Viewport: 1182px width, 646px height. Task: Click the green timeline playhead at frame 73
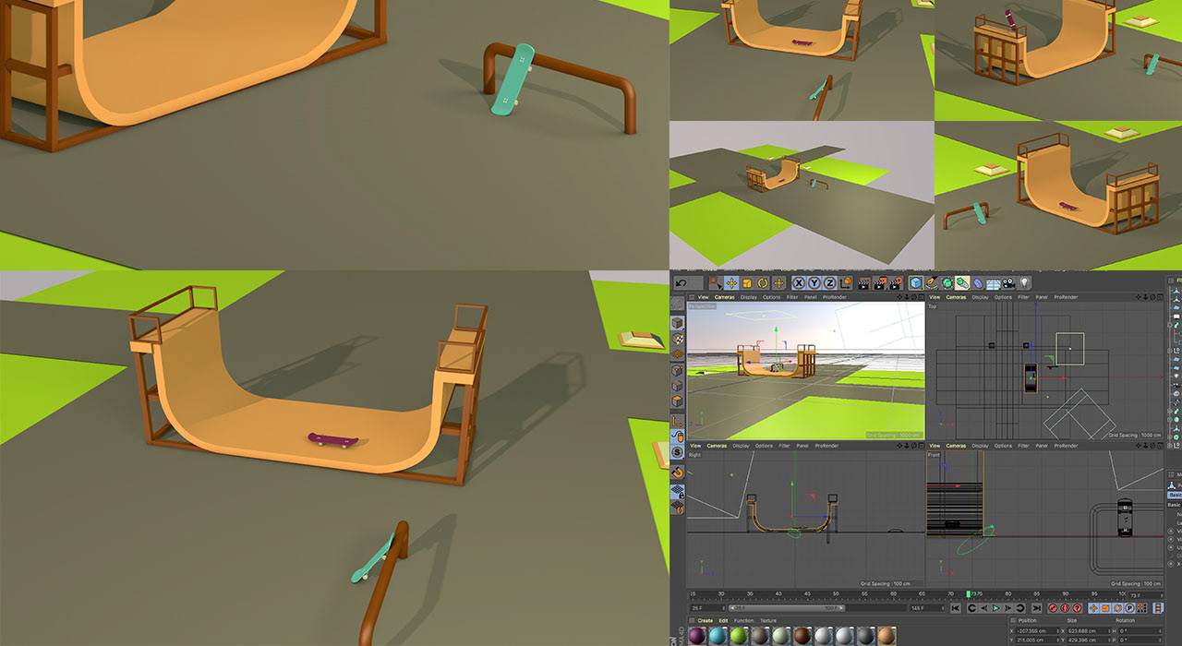click(968, 594)
